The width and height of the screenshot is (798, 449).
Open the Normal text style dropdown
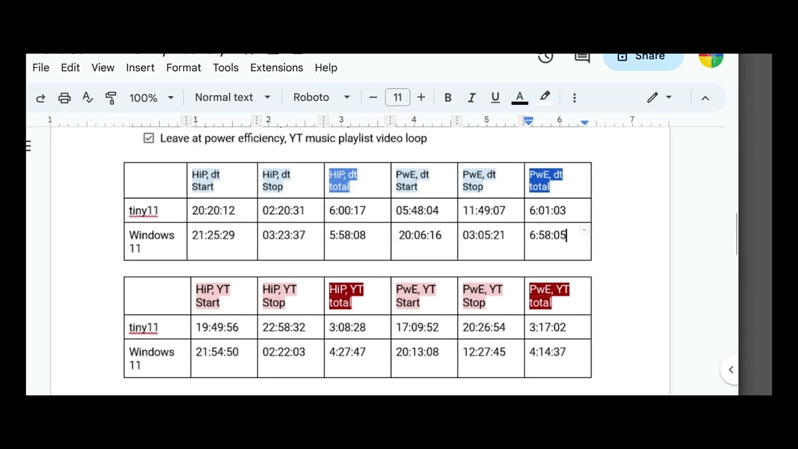(x=233, y=97)
